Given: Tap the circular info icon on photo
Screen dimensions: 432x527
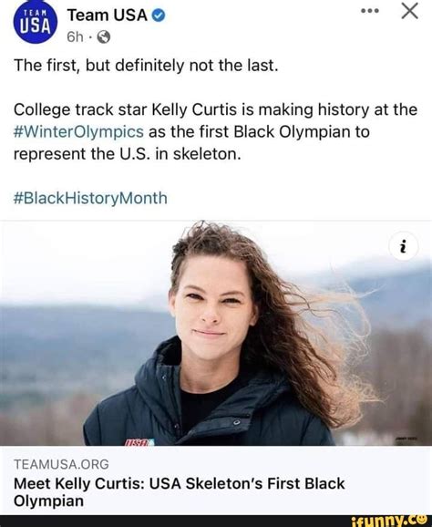Looking at the screenshot, I should [x=404, y=247].
